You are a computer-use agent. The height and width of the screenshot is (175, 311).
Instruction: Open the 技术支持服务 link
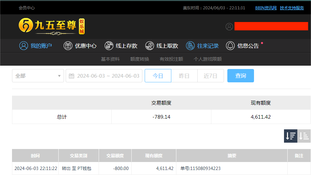pos(292,8)
